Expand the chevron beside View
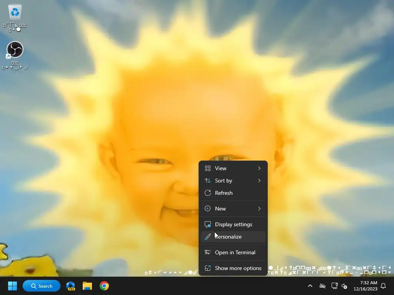This screenshot has height=295, width=394. tap(259, 168)
